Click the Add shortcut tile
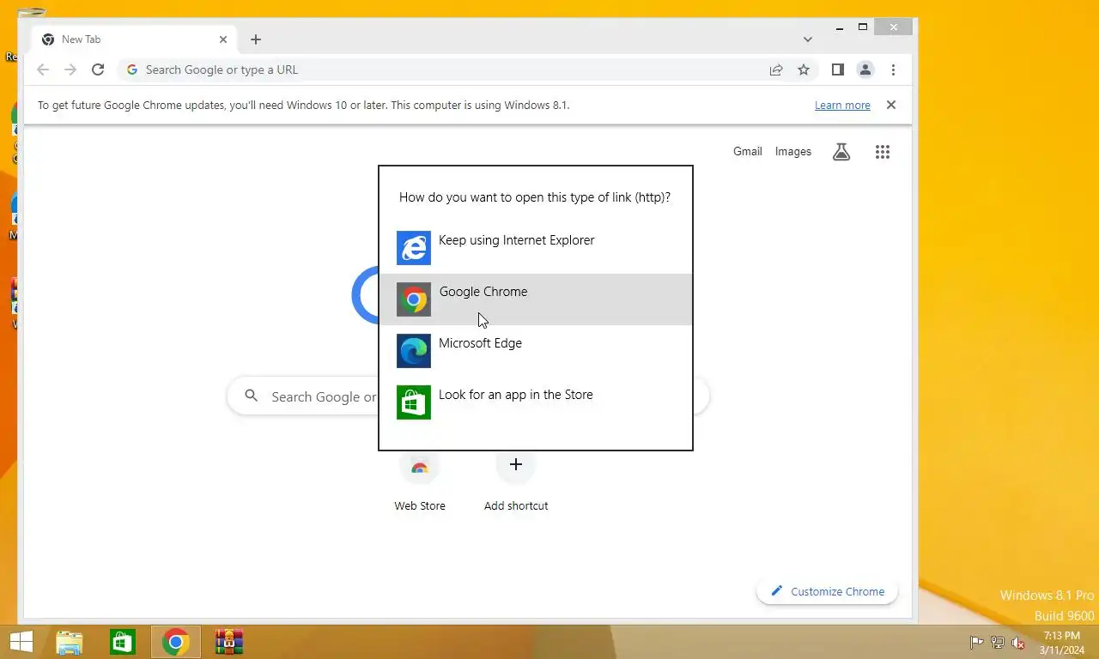 [x=516, y=481]
